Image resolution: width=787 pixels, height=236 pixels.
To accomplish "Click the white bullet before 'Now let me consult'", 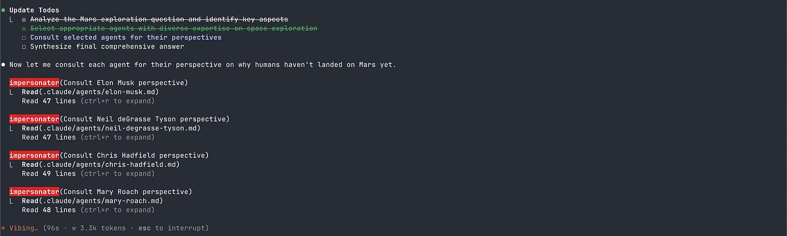I will point(3,65).
